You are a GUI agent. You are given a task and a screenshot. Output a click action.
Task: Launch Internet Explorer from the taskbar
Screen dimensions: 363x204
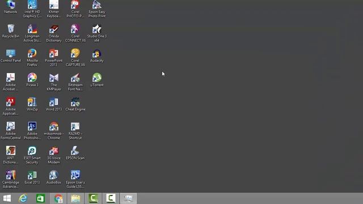click(x=23, y=198)
